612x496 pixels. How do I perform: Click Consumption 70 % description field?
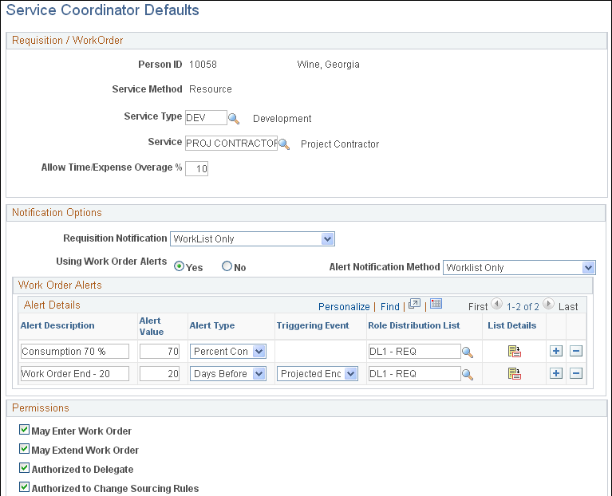[x=74, y=352]
